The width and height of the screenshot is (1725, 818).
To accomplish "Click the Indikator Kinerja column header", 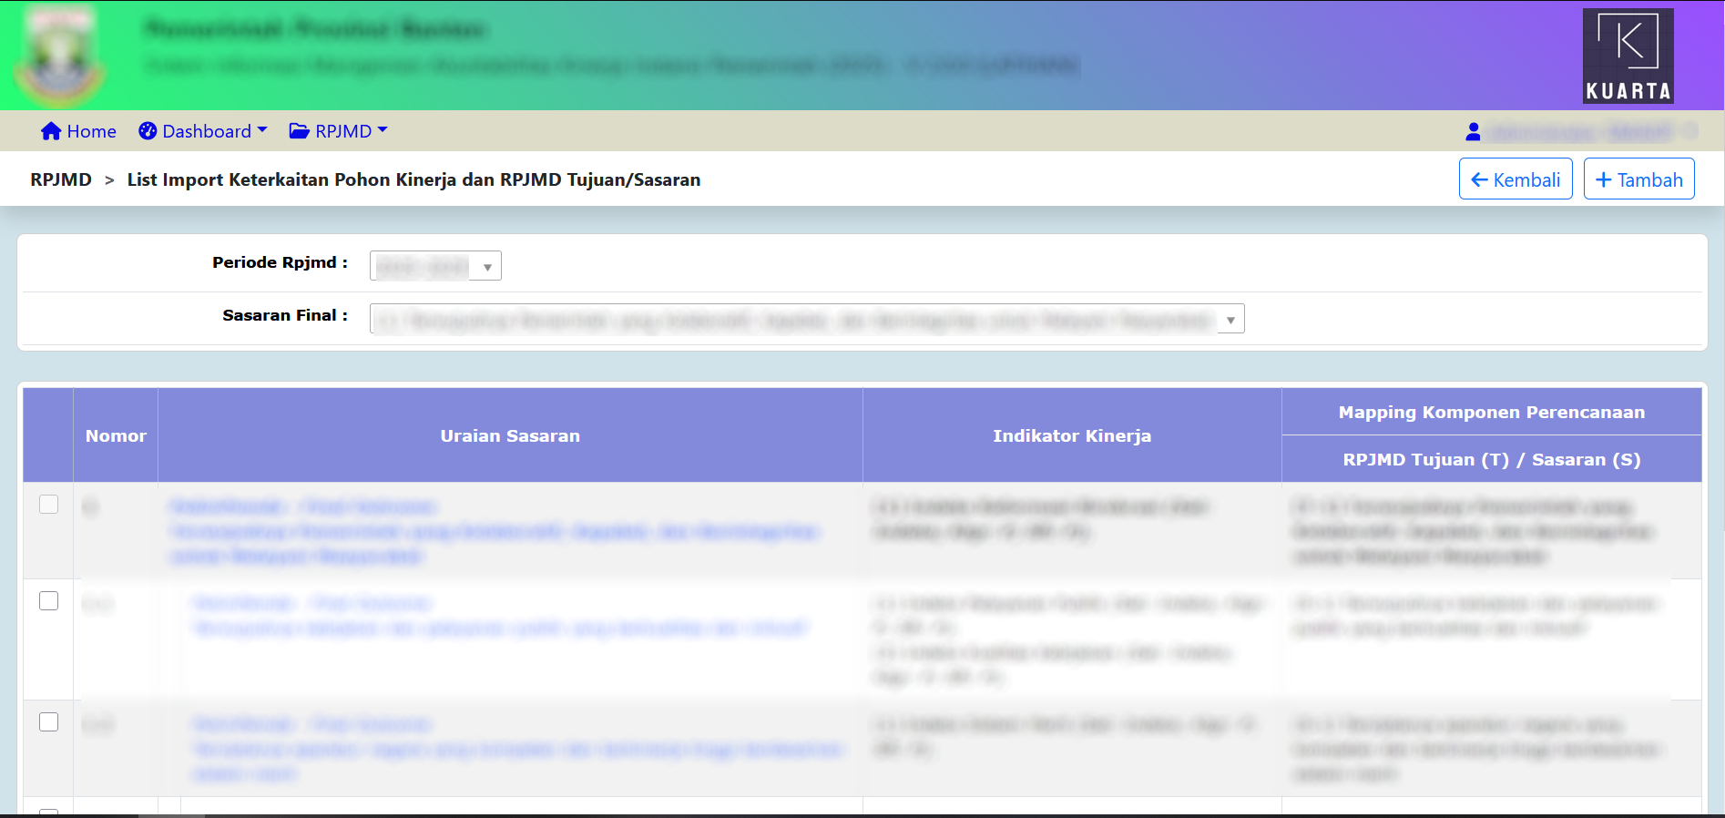I will [x=1072, y=435].
